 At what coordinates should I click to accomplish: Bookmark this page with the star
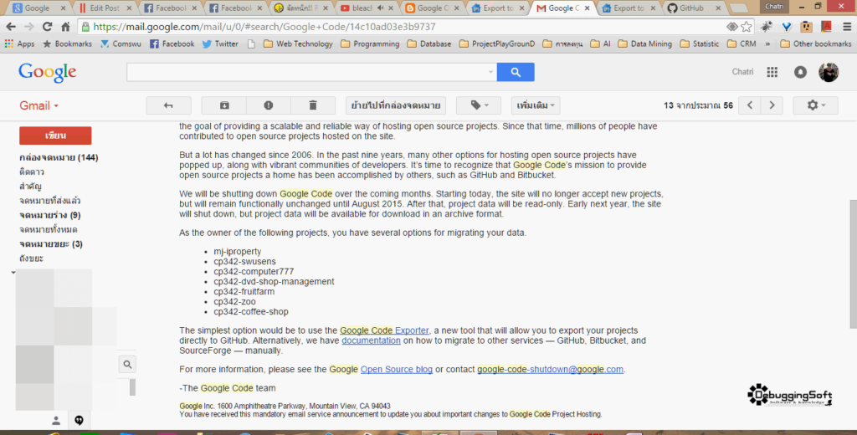click(746, 26)
